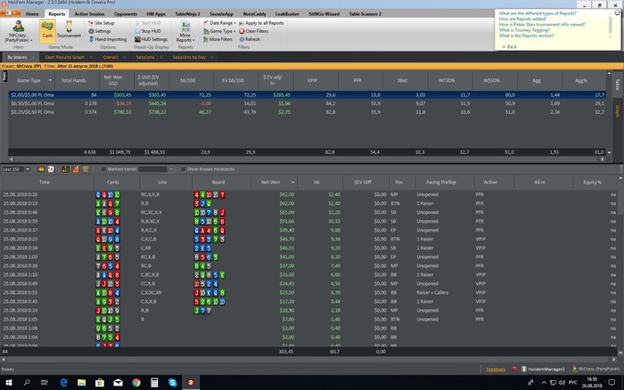The image size is (624, 390).
Task: Click the playing cards replayer icon
Action: pyautogui.click(x=51, y=169)
